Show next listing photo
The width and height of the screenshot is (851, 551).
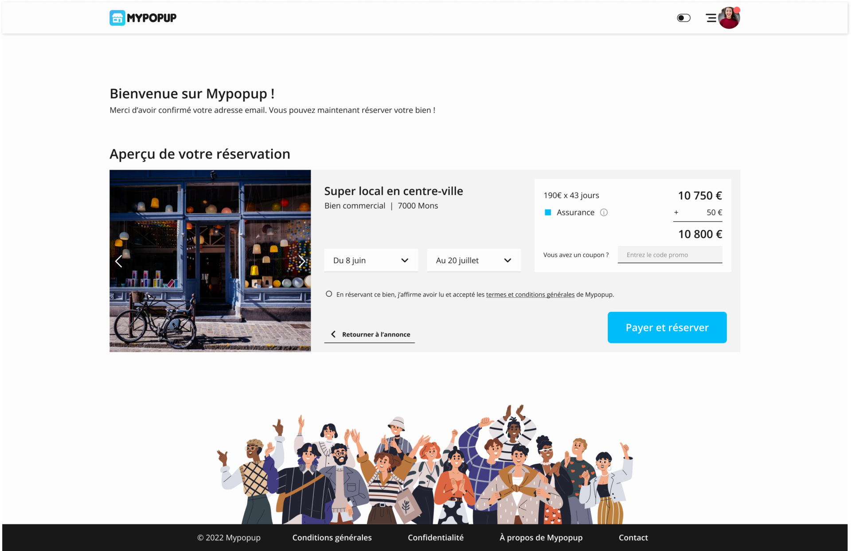[x=302, y=261]
